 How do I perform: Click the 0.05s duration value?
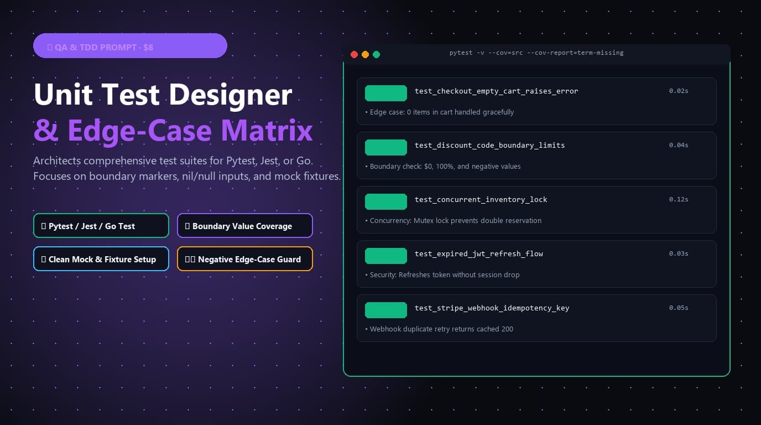click(x=679, y=308)
